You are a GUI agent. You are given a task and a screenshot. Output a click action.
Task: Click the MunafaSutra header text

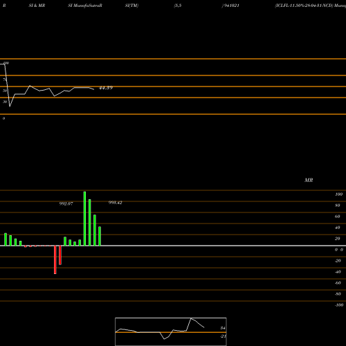(x=88, y=6)
